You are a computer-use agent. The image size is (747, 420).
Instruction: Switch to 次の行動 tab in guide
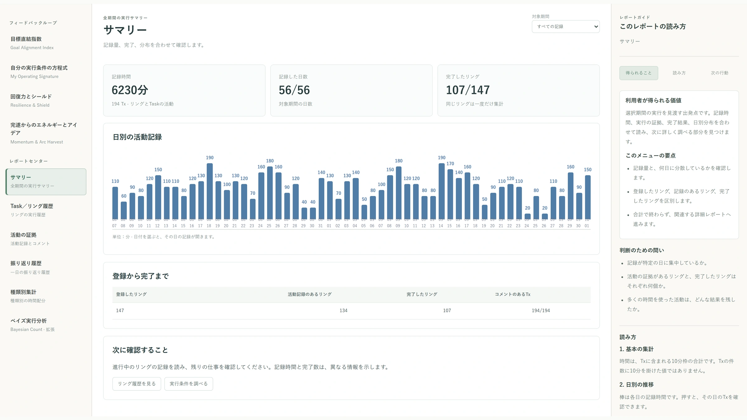[719, 73]
